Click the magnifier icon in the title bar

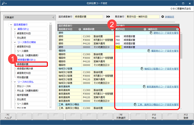pyautogui.click(x=4, y=3)
